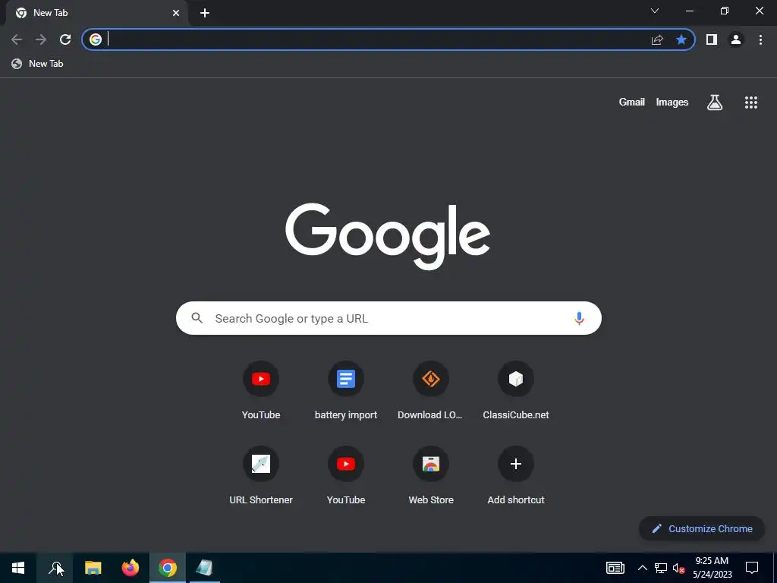
Task: Close the New Tab tab
Action: (176, 13)
